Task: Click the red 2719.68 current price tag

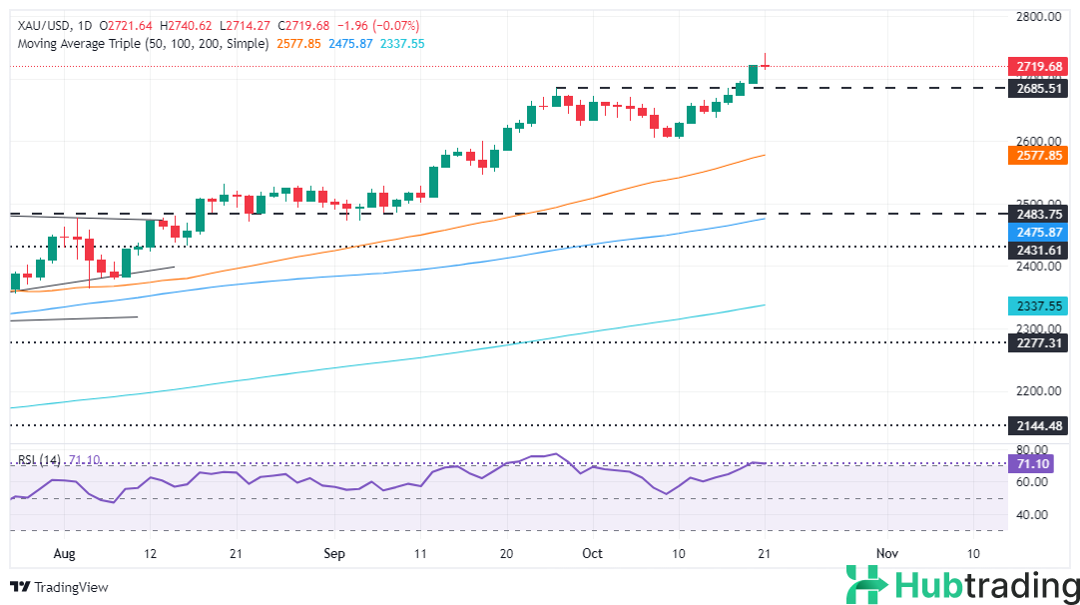Action: tap(1038, 67)
